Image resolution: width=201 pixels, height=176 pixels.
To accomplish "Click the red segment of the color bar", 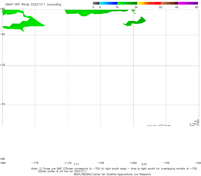I will click(x=156, y=3).
